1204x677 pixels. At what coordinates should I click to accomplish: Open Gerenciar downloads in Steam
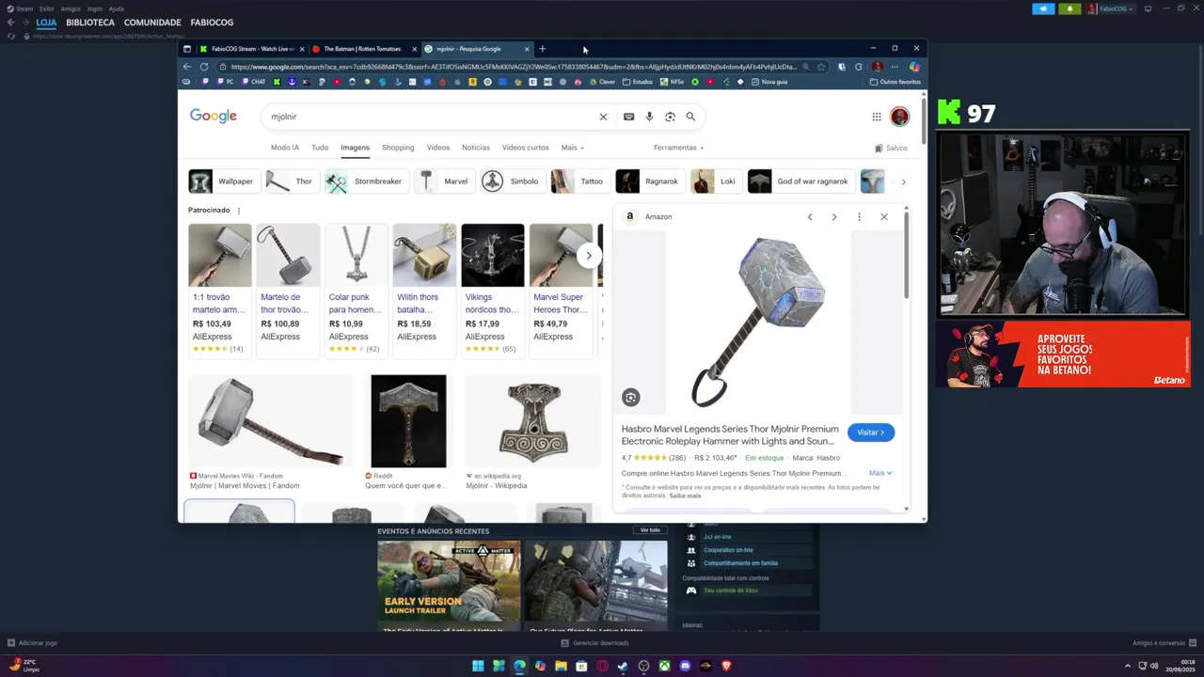tap(594, 643)
